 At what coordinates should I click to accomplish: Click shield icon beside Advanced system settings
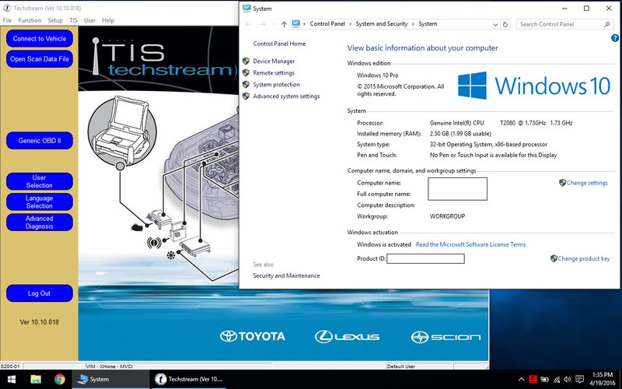click(x=246, y=96)
